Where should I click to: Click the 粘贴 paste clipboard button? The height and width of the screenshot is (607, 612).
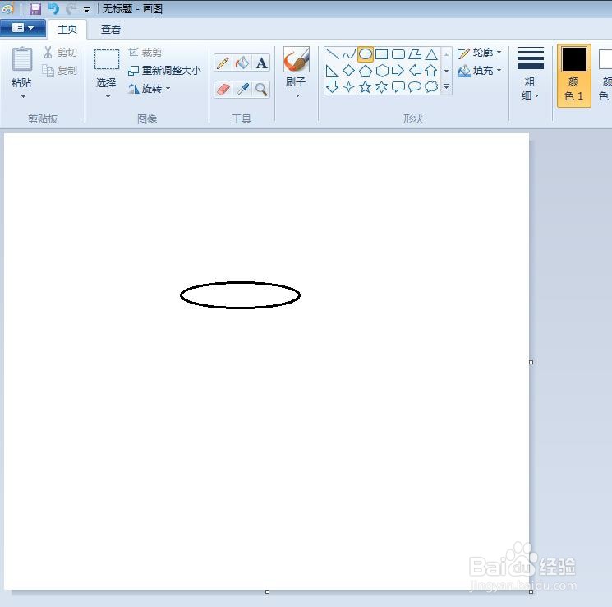[21, 67]
